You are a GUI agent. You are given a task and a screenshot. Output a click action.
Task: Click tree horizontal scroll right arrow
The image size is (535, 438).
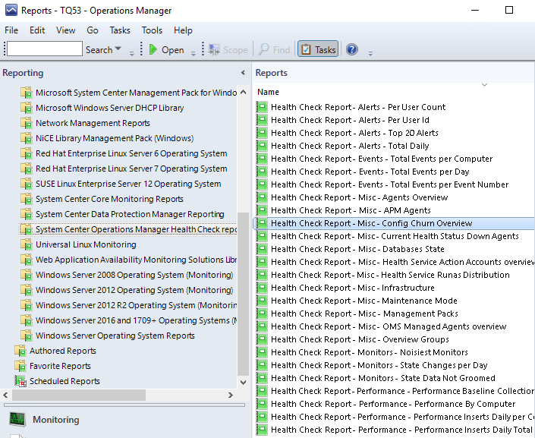click(x=231, y=395)
